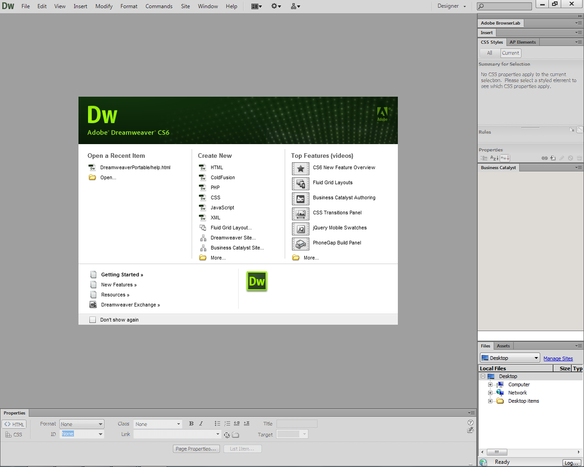Screen dimensions: 584x467
Task: Click the search field in top bar
Action: [504, 6]
